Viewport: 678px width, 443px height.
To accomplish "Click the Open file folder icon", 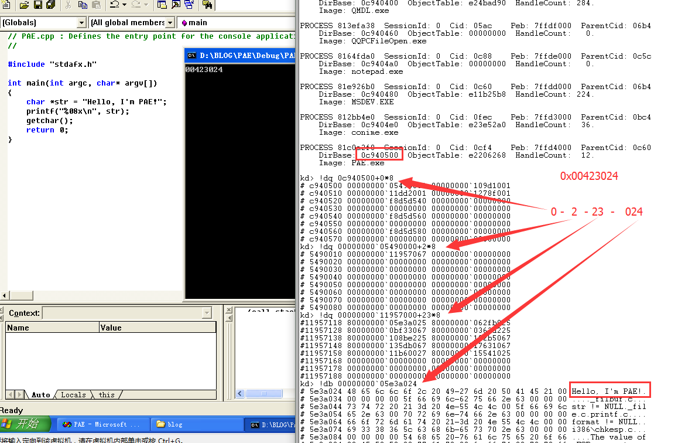I will (x=24, y=5).
